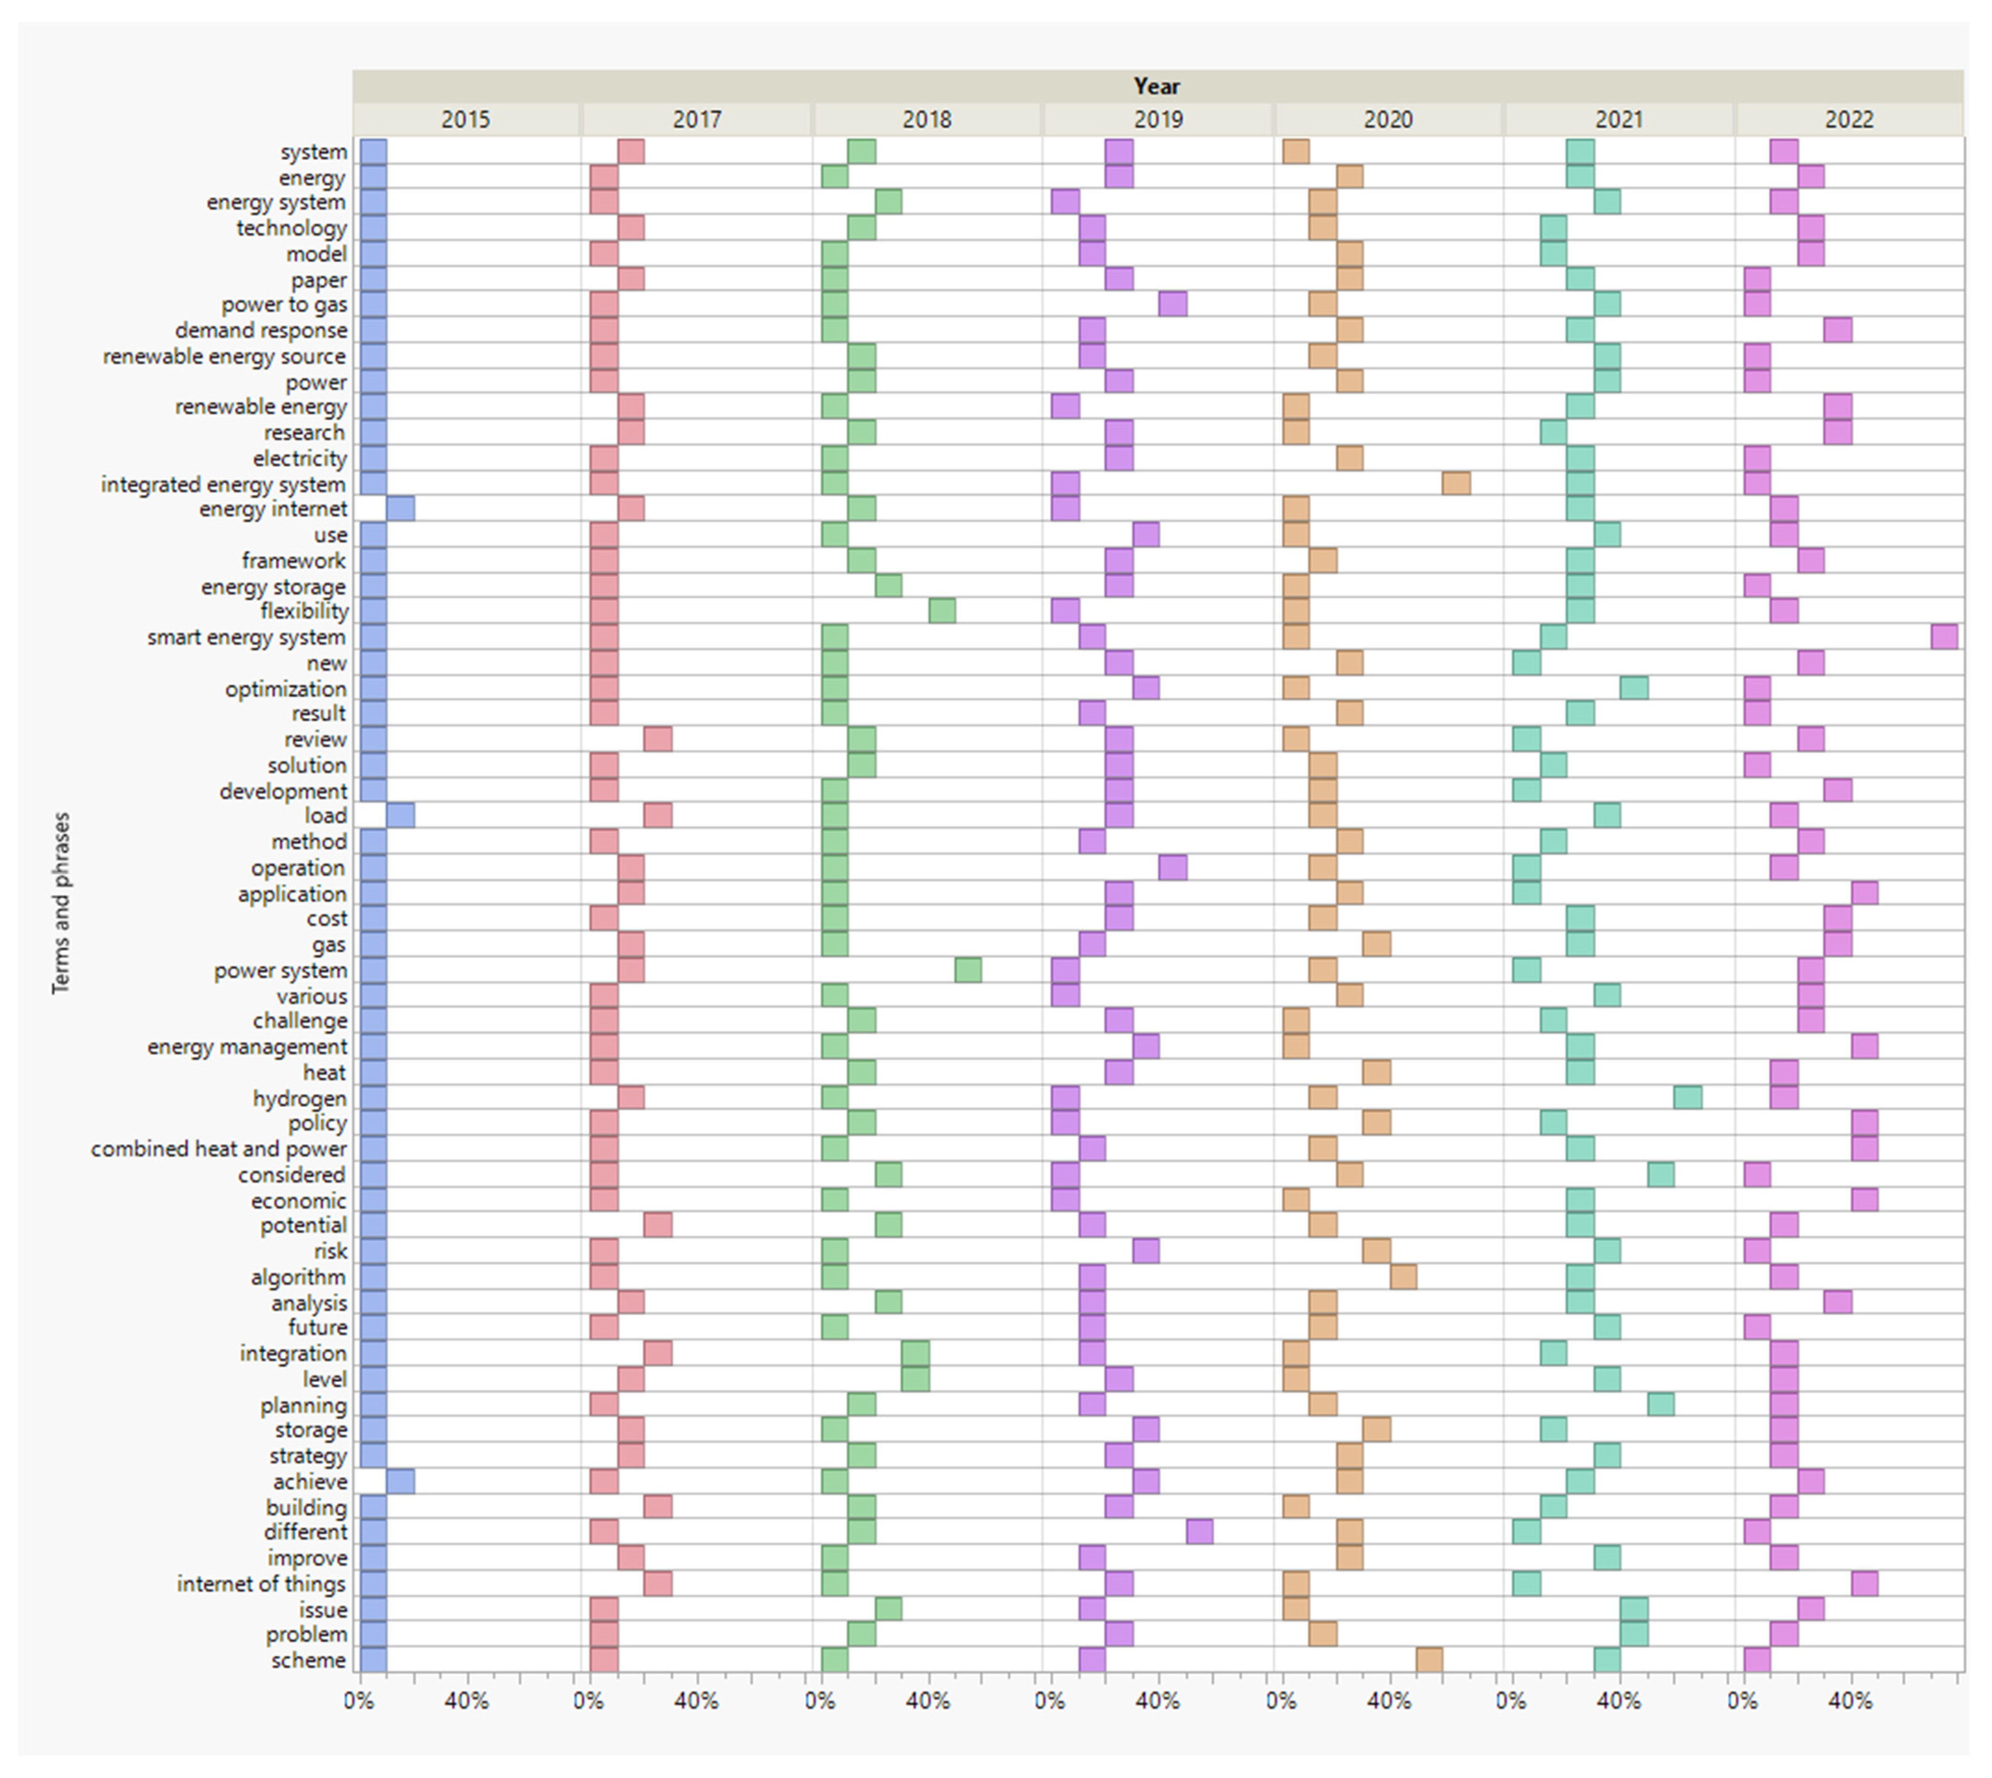This screenshot has width=1992, height=1778.
Task: Click the 2019 column header
Action: 1158,119
